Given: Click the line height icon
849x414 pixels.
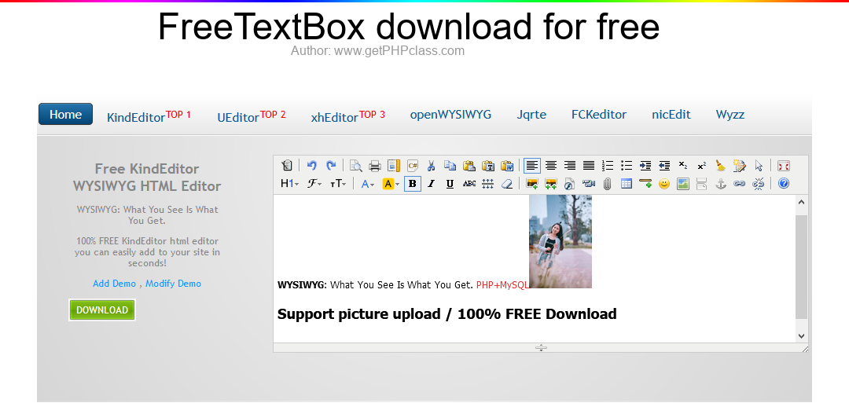Looking at the screenshot, I should pyautogui.click(x=488, y=184).
